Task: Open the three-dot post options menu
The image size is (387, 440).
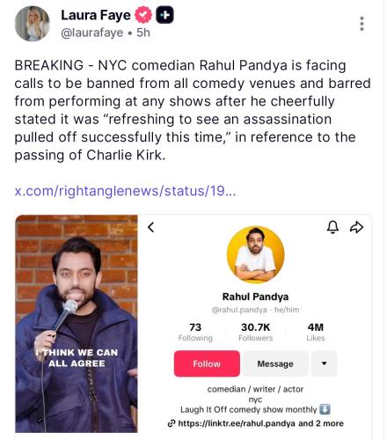Action: (361, 24)
